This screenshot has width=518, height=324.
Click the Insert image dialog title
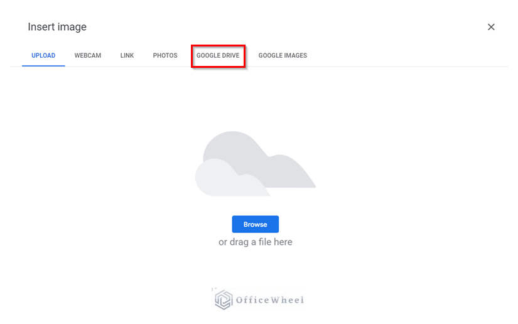click(x=57, y=27)
